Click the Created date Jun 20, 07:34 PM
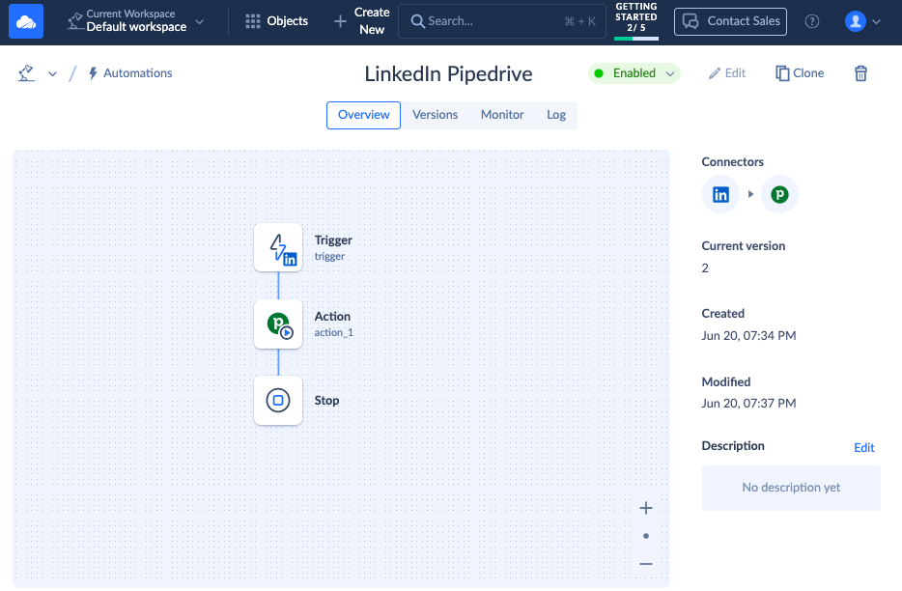The height and width of the screenshot is (591, 902). click(x=748, y=335)
